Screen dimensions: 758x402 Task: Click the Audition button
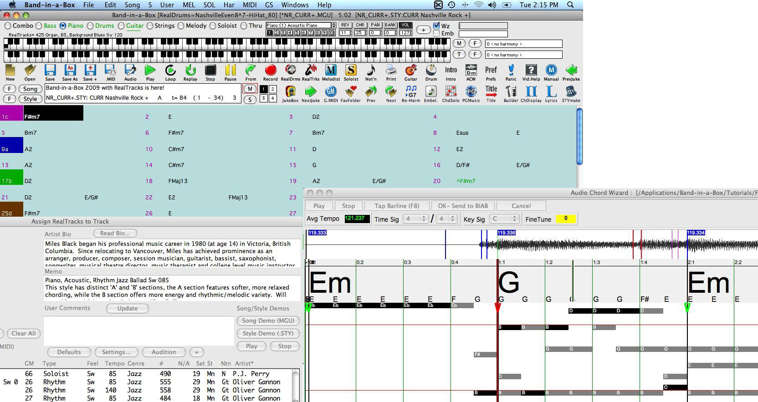[164, 352]
